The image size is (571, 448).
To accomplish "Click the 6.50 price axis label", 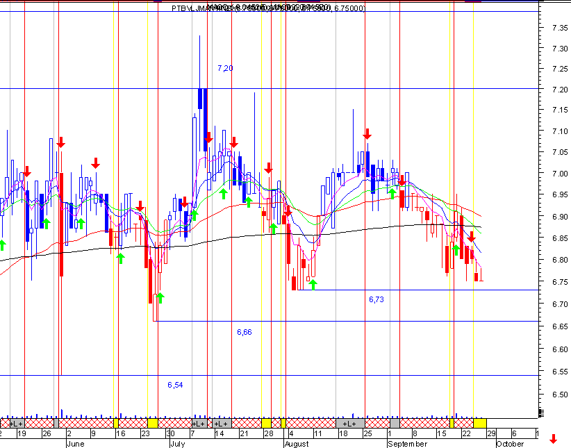I will [560, 395].
